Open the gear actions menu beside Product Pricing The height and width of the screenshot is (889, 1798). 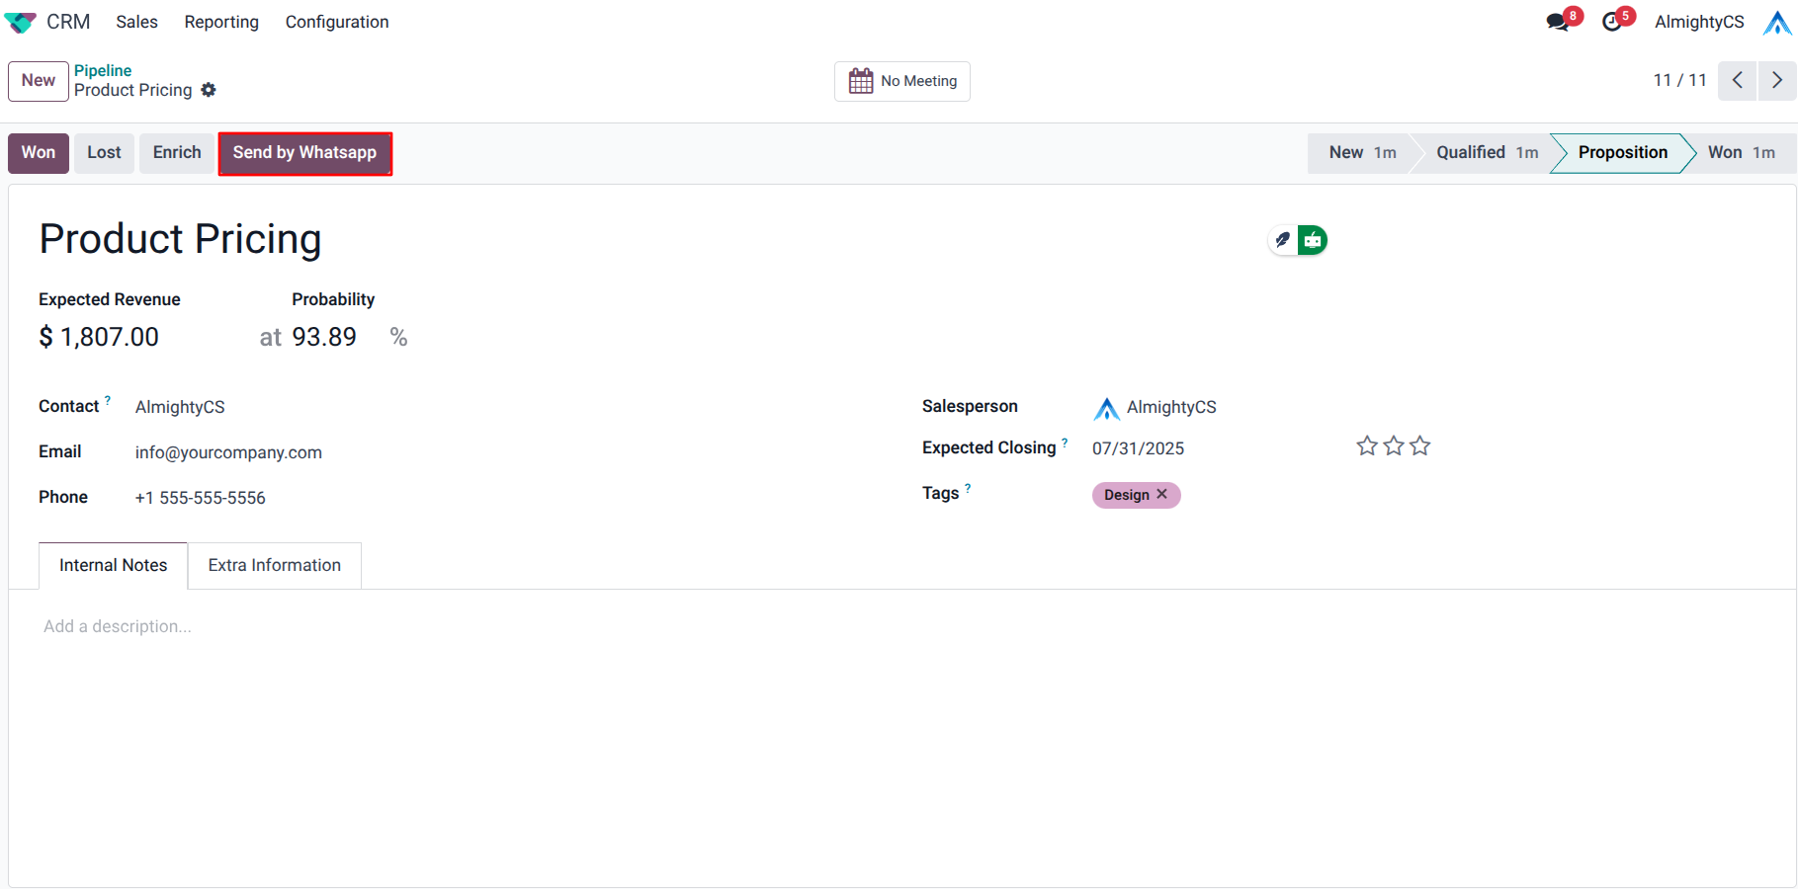tap(209, 90)
